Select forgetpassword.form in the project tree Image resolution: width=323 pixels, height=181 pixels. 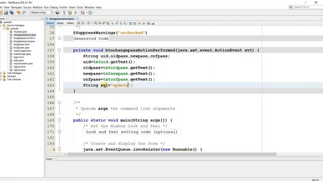tap(24, 38)
